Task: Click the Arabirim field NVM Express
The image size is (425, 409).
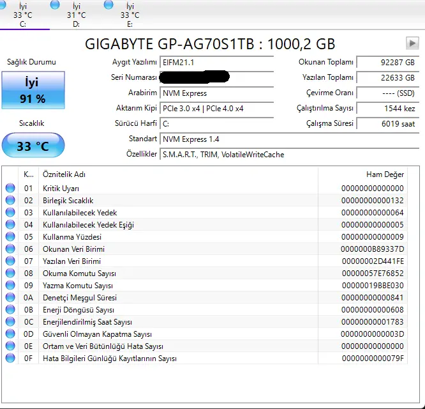Action: (217, 93)
